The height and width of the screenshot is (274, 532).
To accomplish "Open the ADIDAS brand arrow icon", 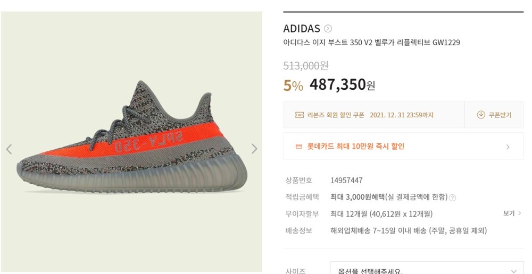I will point(328,29).
